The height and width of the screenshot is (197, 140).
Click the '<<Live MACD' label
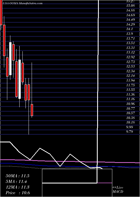point(118,190)
